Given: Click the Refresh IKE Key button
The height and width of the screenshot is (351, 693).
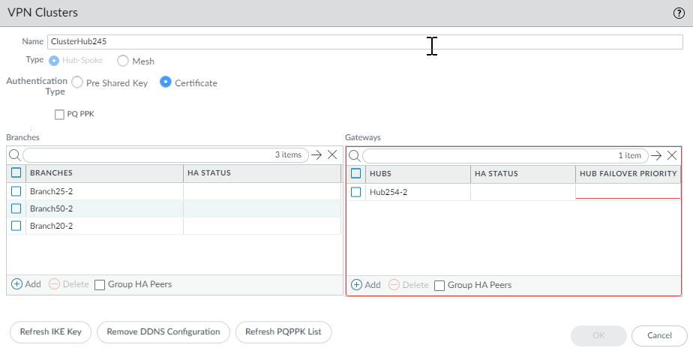Looking at the screenshot, I should pos(50,331).
